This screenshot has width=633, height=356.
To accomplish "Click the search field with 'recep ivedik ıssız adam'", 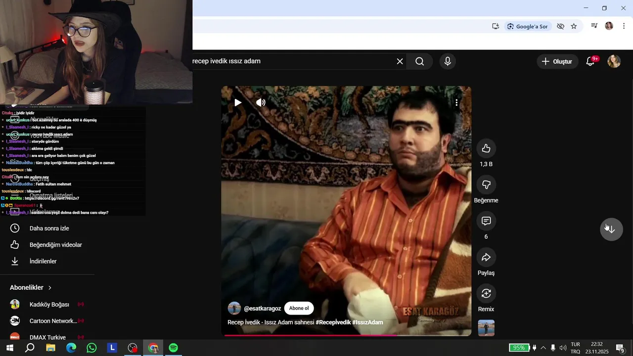I will coord(292,61).
